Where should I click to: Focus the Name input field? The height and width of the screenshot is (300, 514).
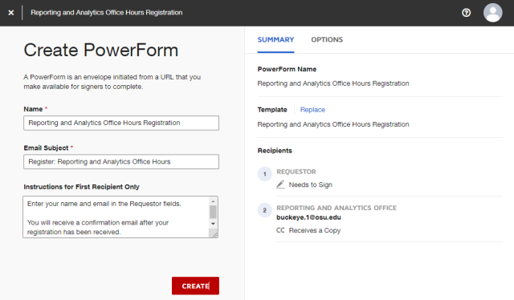(x=121, y=123)
